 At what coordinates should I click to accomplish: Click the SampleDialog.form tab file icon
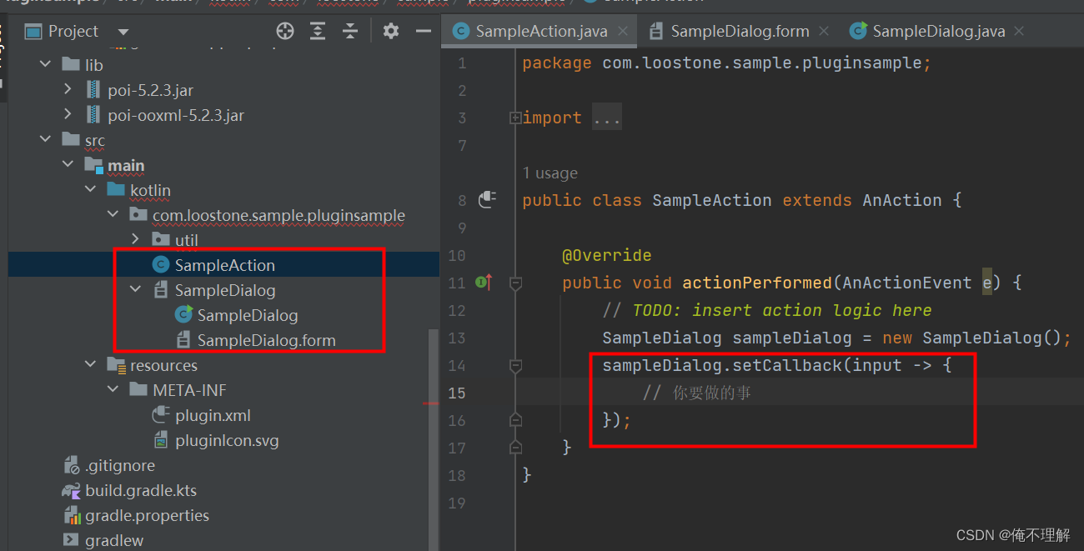point(656,31)
